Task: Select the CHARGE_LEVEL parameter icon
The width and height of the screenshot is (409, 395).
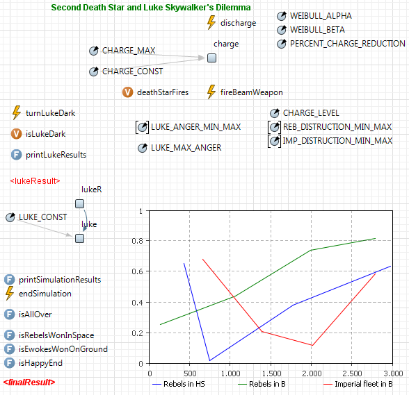Action: 274,113
